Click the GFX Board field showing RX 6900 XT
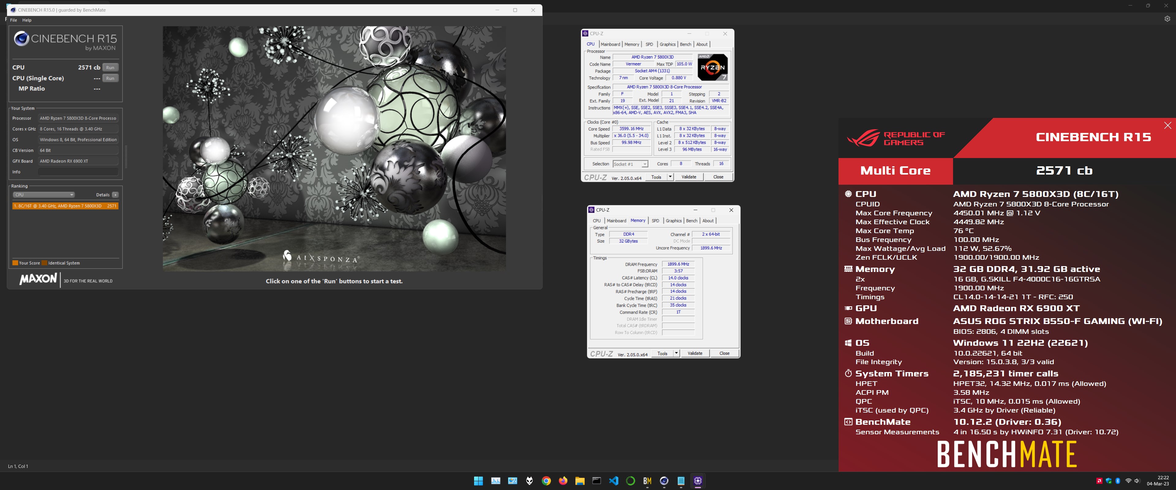The width and height of the screenshot is (1176, 490). 78,161
